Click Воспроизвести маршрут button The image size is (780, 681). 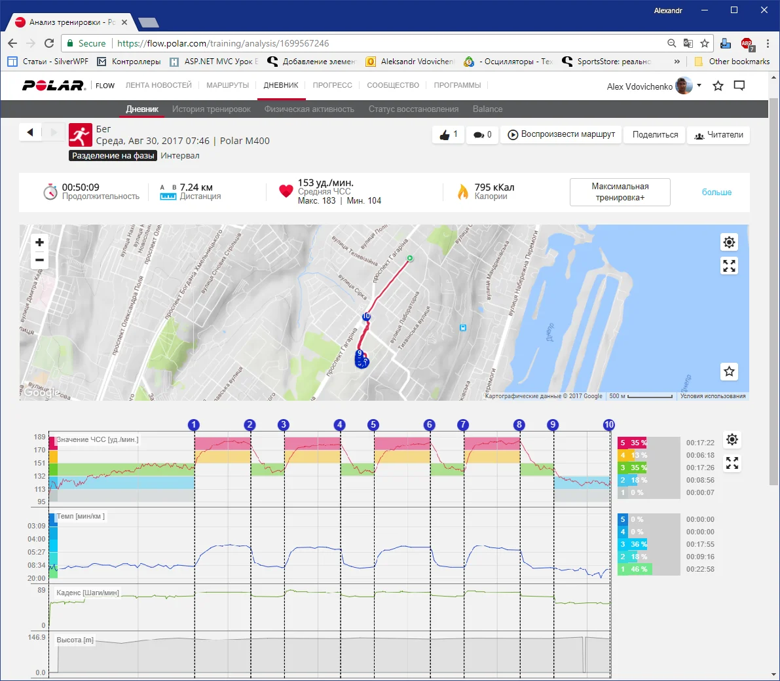[561, 135]
